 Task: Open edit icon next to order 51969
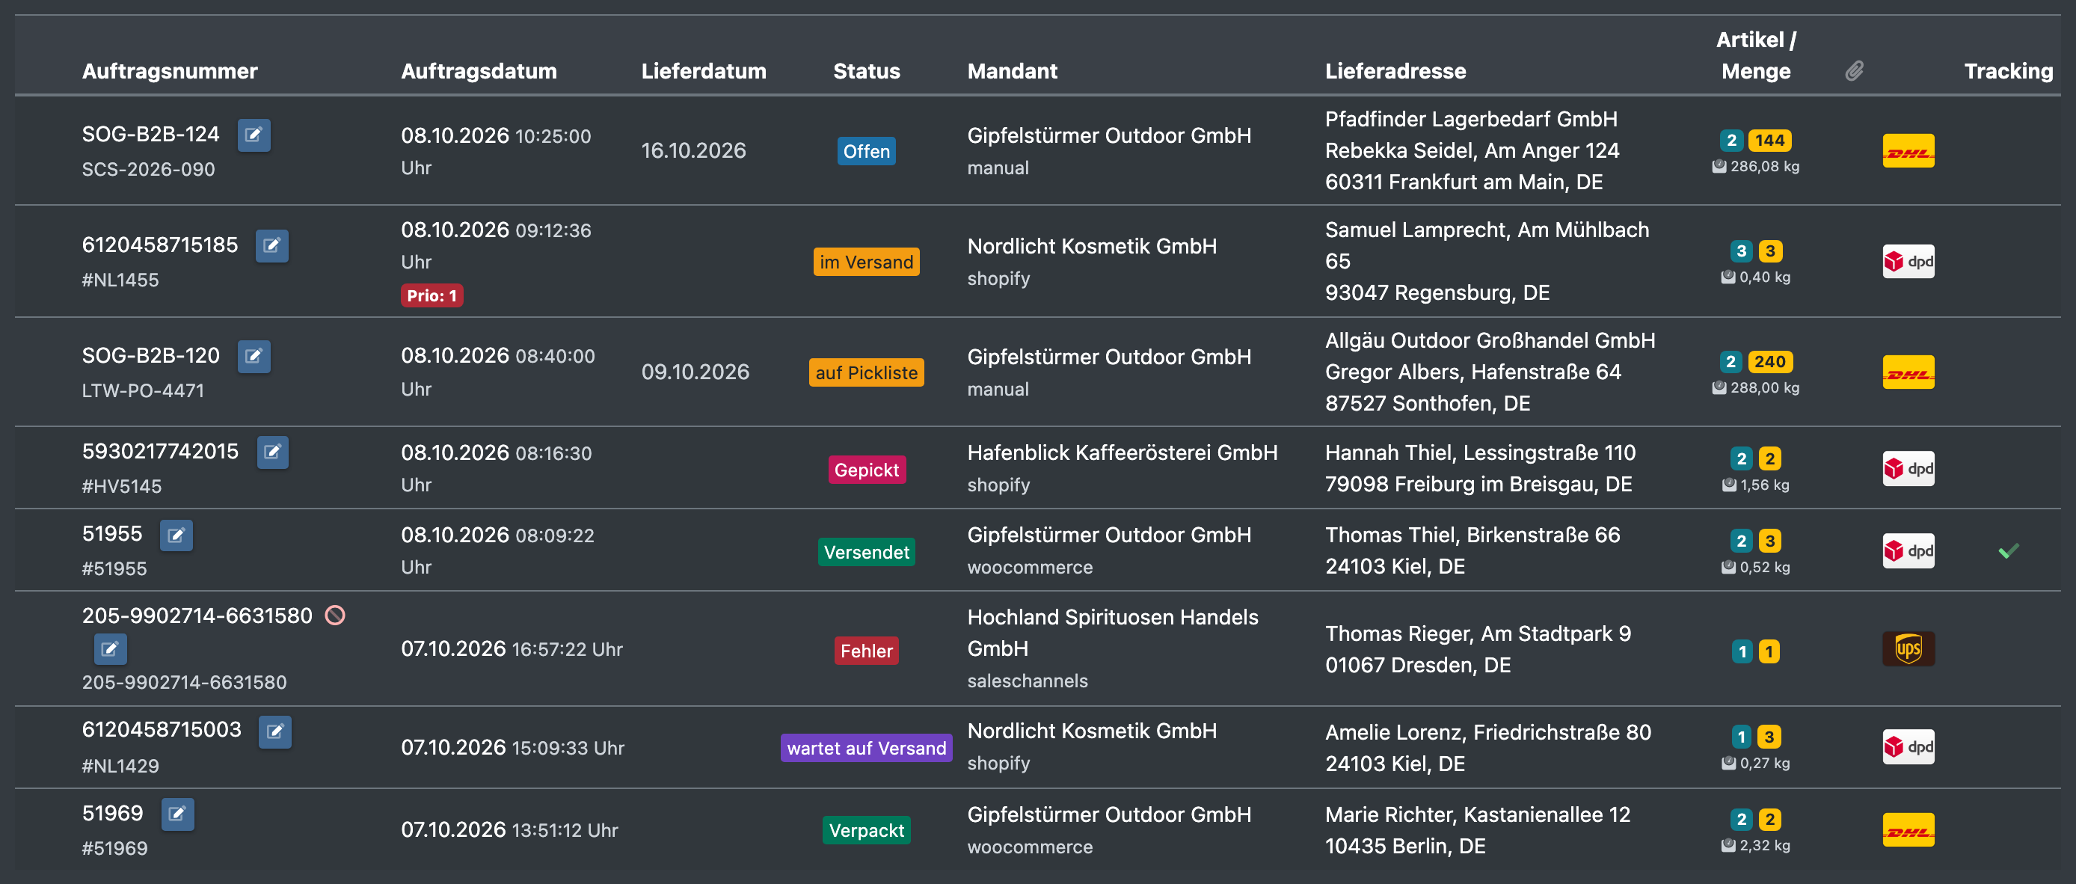[x=177, y=814]
